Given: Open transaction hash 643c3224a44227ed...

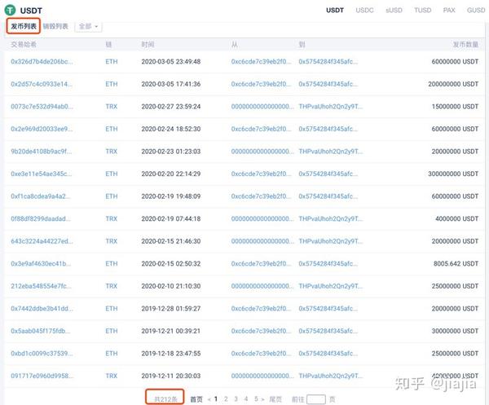Looking at the screenshot, I should coord(42,241).
